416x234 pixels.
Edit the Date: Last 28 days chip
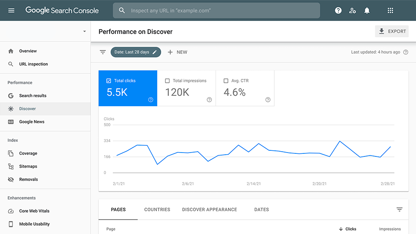click(x=136, y=52)
